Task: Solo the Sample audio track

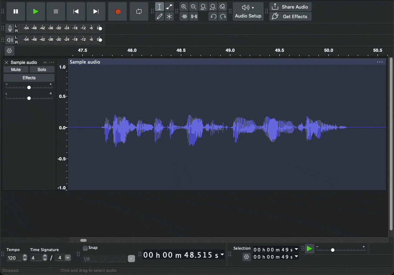Action: 42,70
